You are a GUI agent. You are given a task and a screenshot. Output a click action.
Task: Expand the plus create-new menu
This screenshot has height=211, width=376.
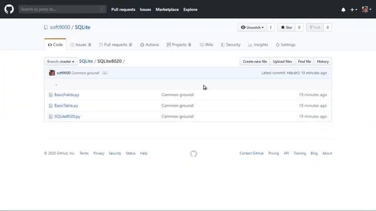click(x=354, y=9)
